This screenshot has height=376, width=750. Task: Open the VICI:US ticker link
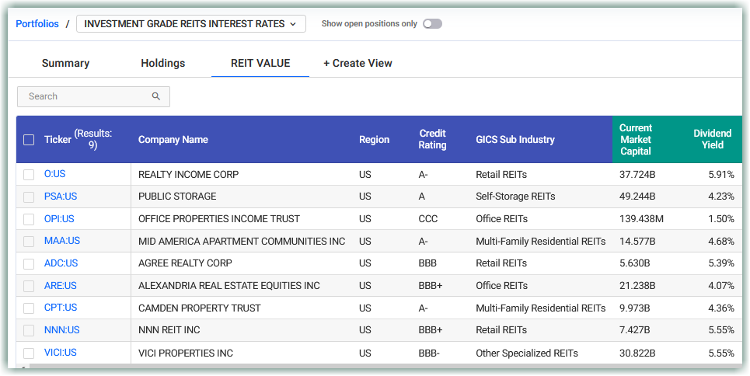click(x=61, y=353)
